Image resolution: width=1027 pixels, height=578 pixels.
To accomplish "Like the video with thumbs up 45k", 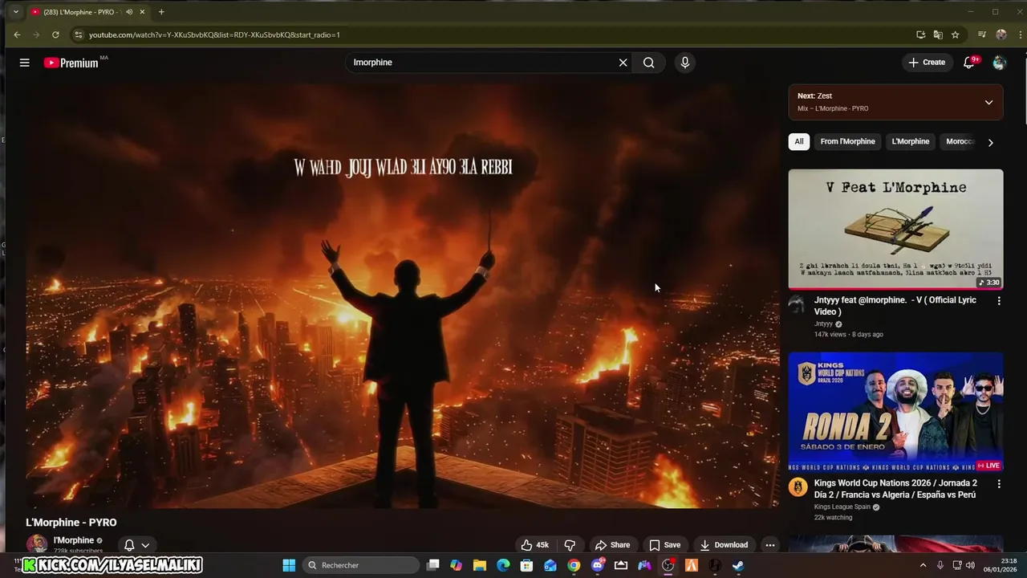I will pyautogui.click(x=534, y=545).
